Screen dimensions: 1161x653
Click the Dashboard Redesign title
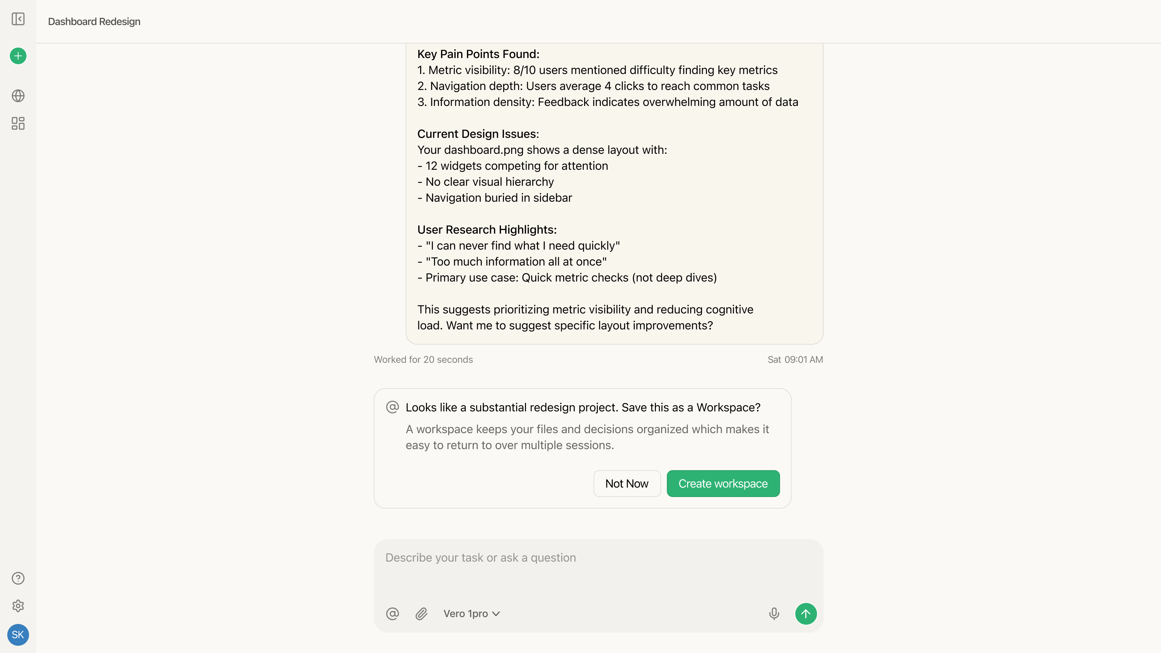pos(94,22)
